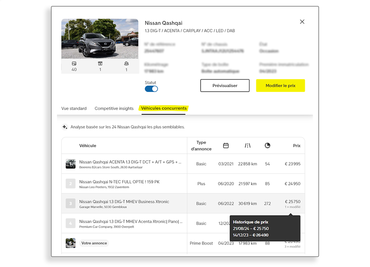This screenshot has height=267, width=370.
Task: Click placeholder thumbnail number 2
Action: tap(71, 184)
